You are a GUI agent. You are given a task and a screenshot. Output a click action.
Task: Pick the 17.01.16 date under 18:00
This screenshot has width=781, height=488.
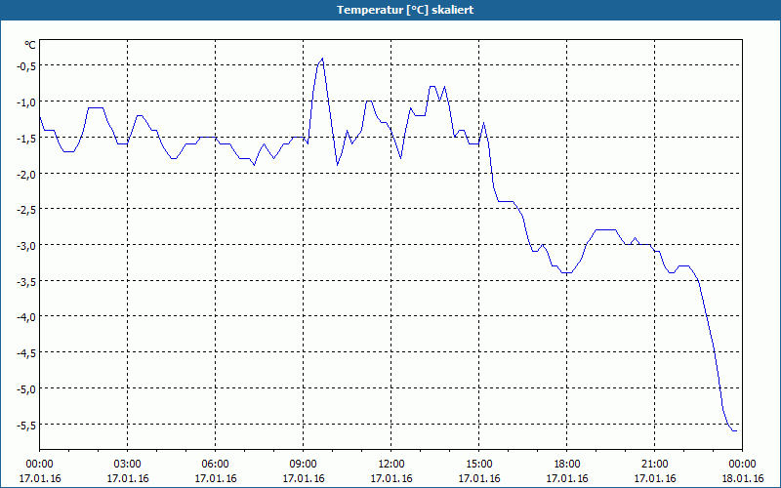click(x=567, y=478)
